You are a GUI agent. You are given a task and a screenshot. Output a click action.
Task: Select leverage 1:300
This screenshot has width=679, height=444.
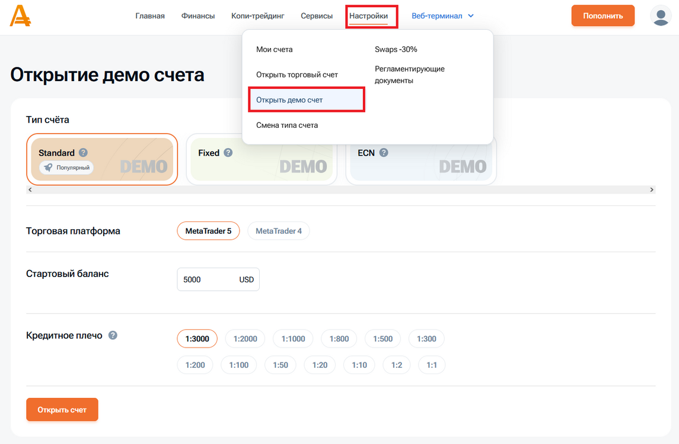(426, 339)
